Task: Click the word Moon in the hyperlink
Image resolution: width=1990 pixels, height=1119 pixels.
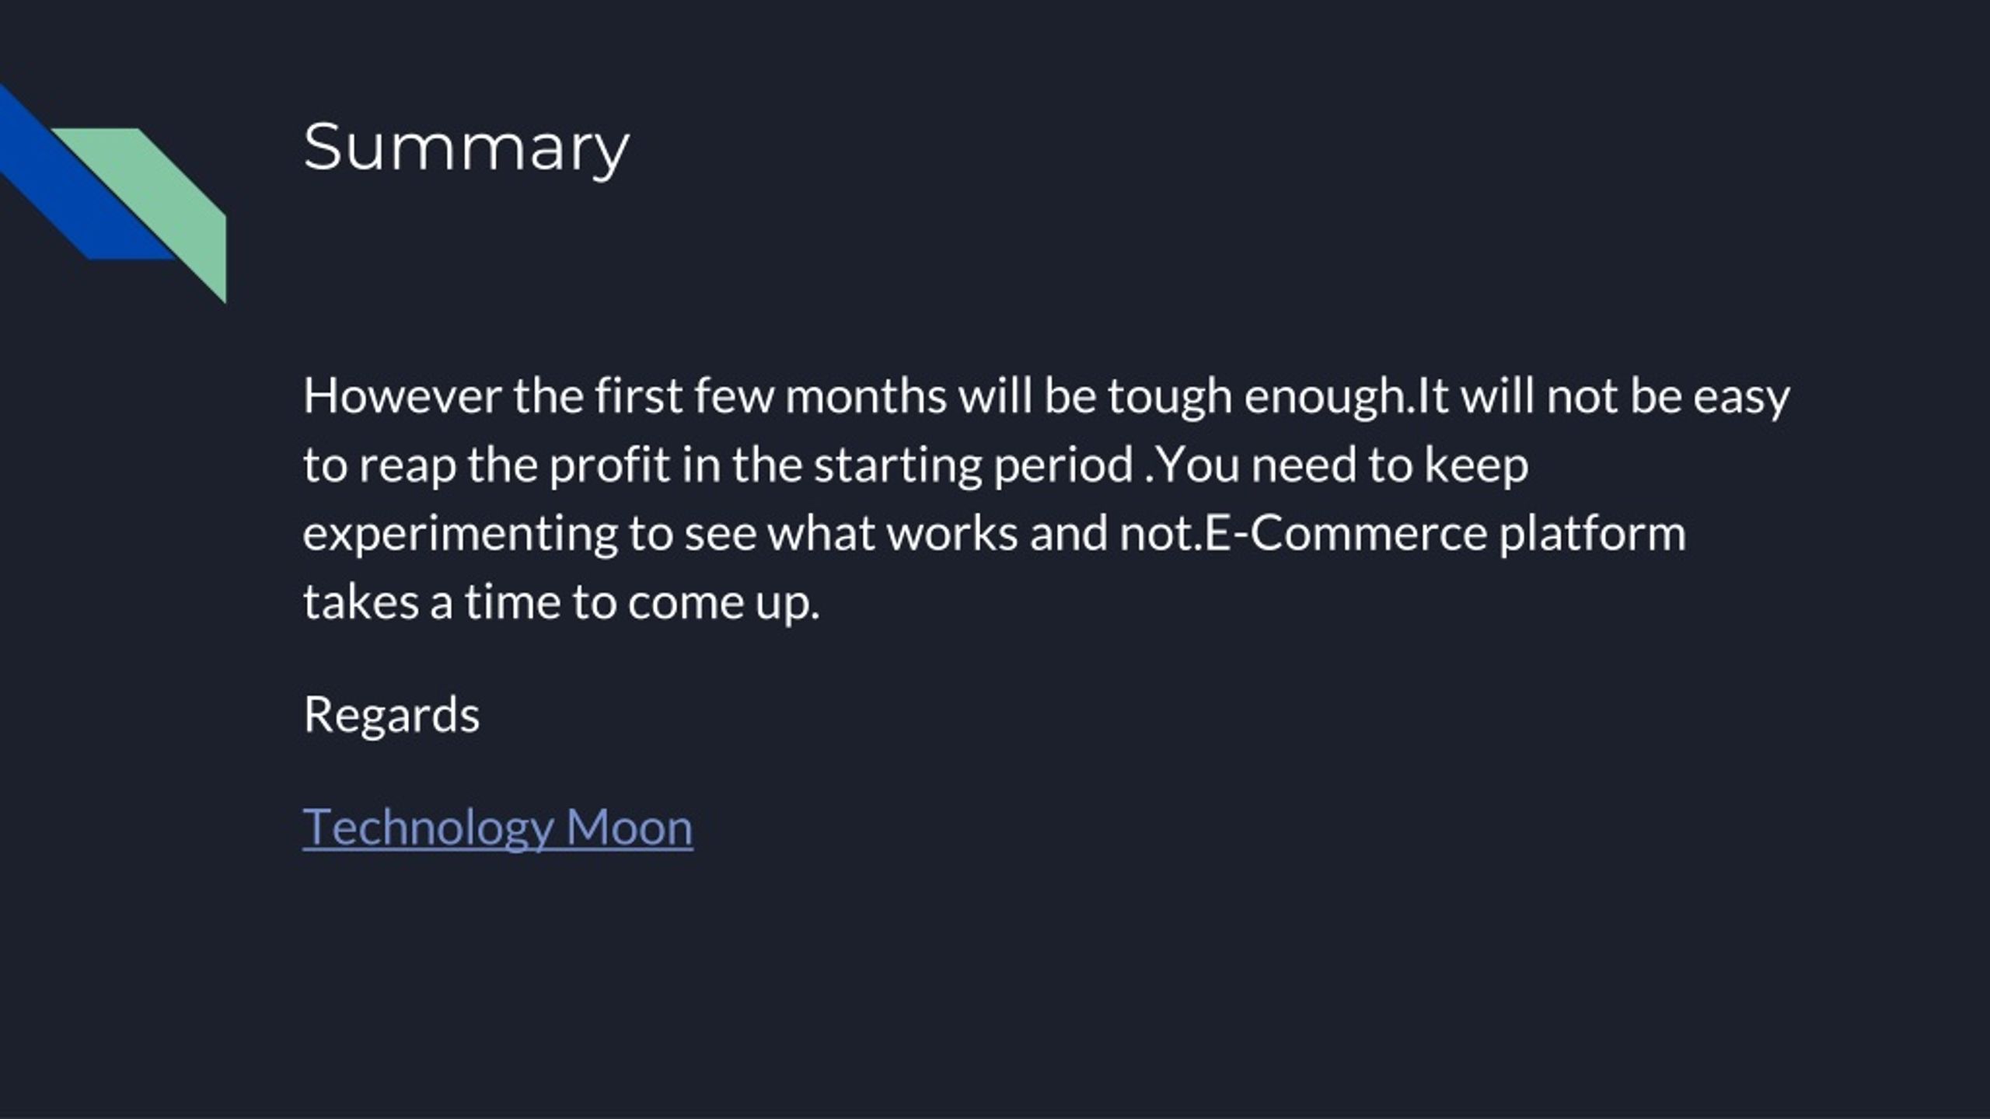Action: click(629, 827)
